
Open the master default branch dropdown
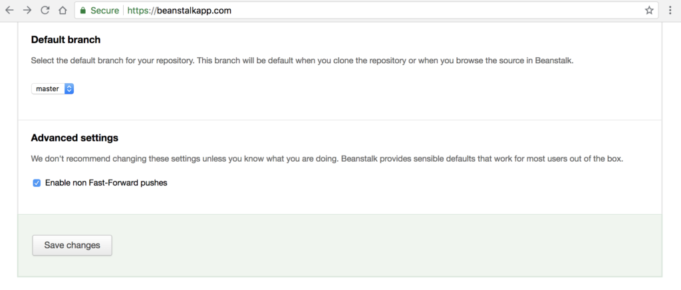click(x=53, y=88)
